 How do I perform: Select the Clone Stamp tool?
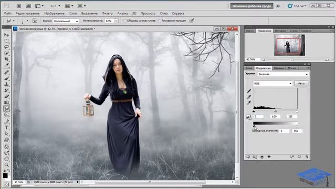pos(7,85)
